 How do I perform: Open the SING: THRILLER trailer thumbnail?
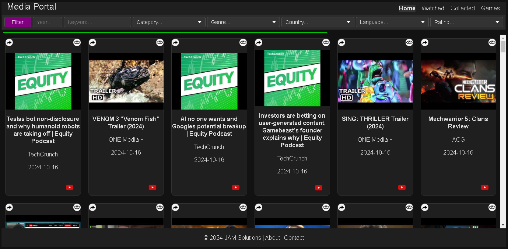375,81
